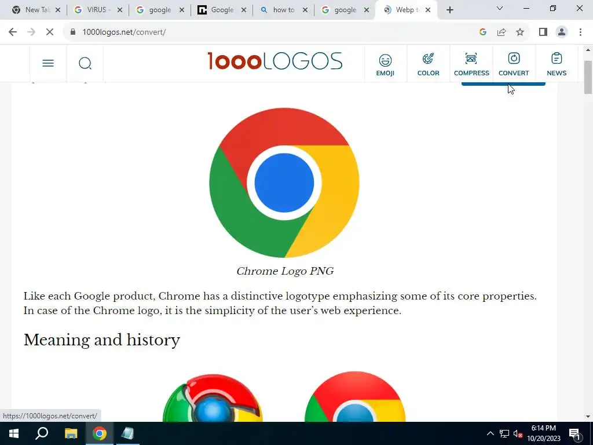Open a new browser tab

point(449,10)
